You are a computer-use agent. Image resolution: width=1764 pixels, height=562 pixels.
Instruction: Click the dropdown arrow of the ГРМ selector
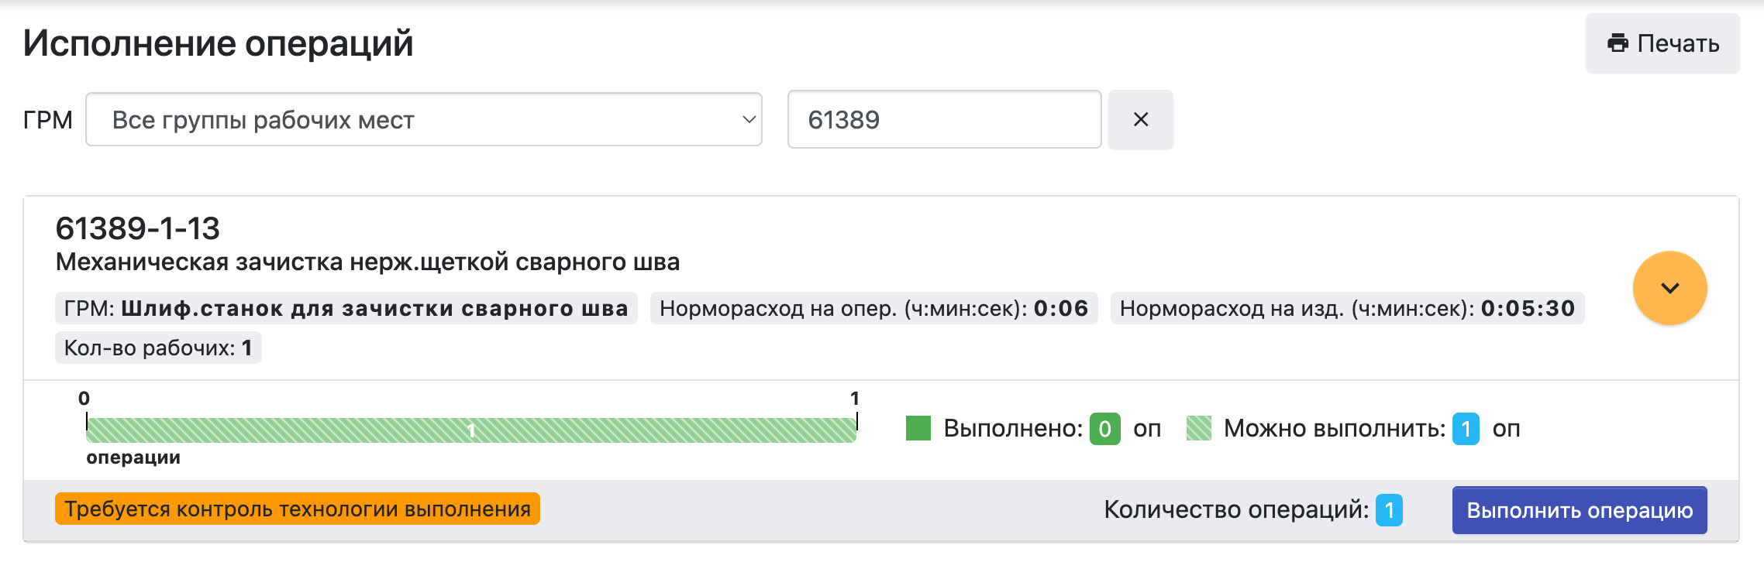pos(746,119)
